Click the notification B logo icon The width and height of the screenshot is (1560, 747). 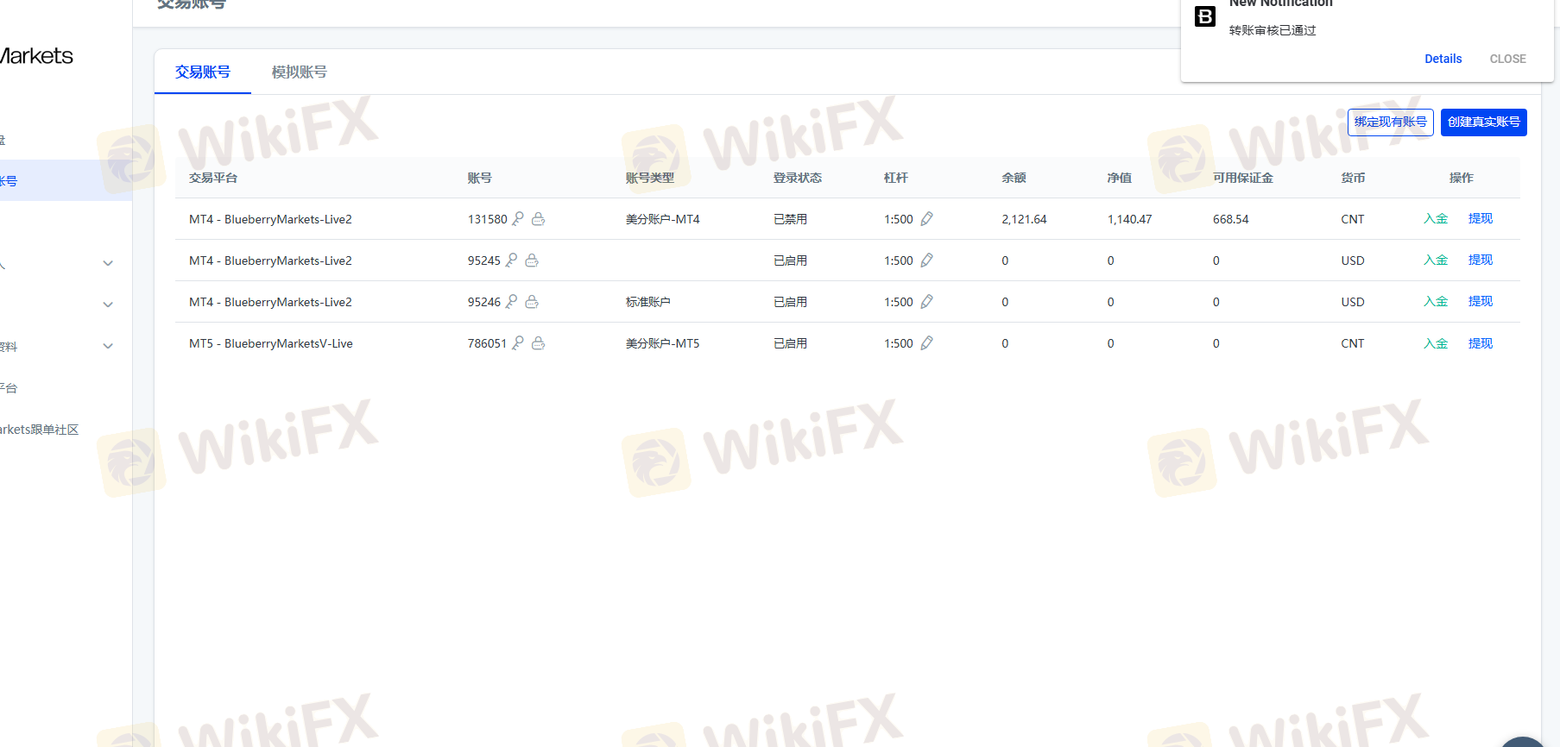tap(1205, 16)
